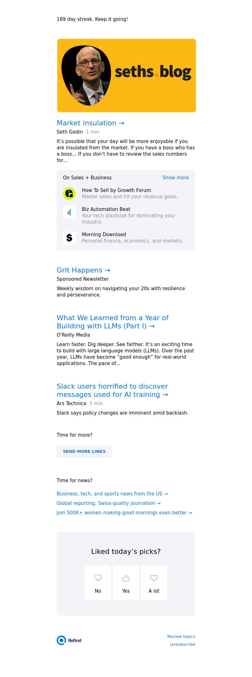Screen dimensions: 252x677
Task: Click the thumbs up Yes icon
Action: 126,578
